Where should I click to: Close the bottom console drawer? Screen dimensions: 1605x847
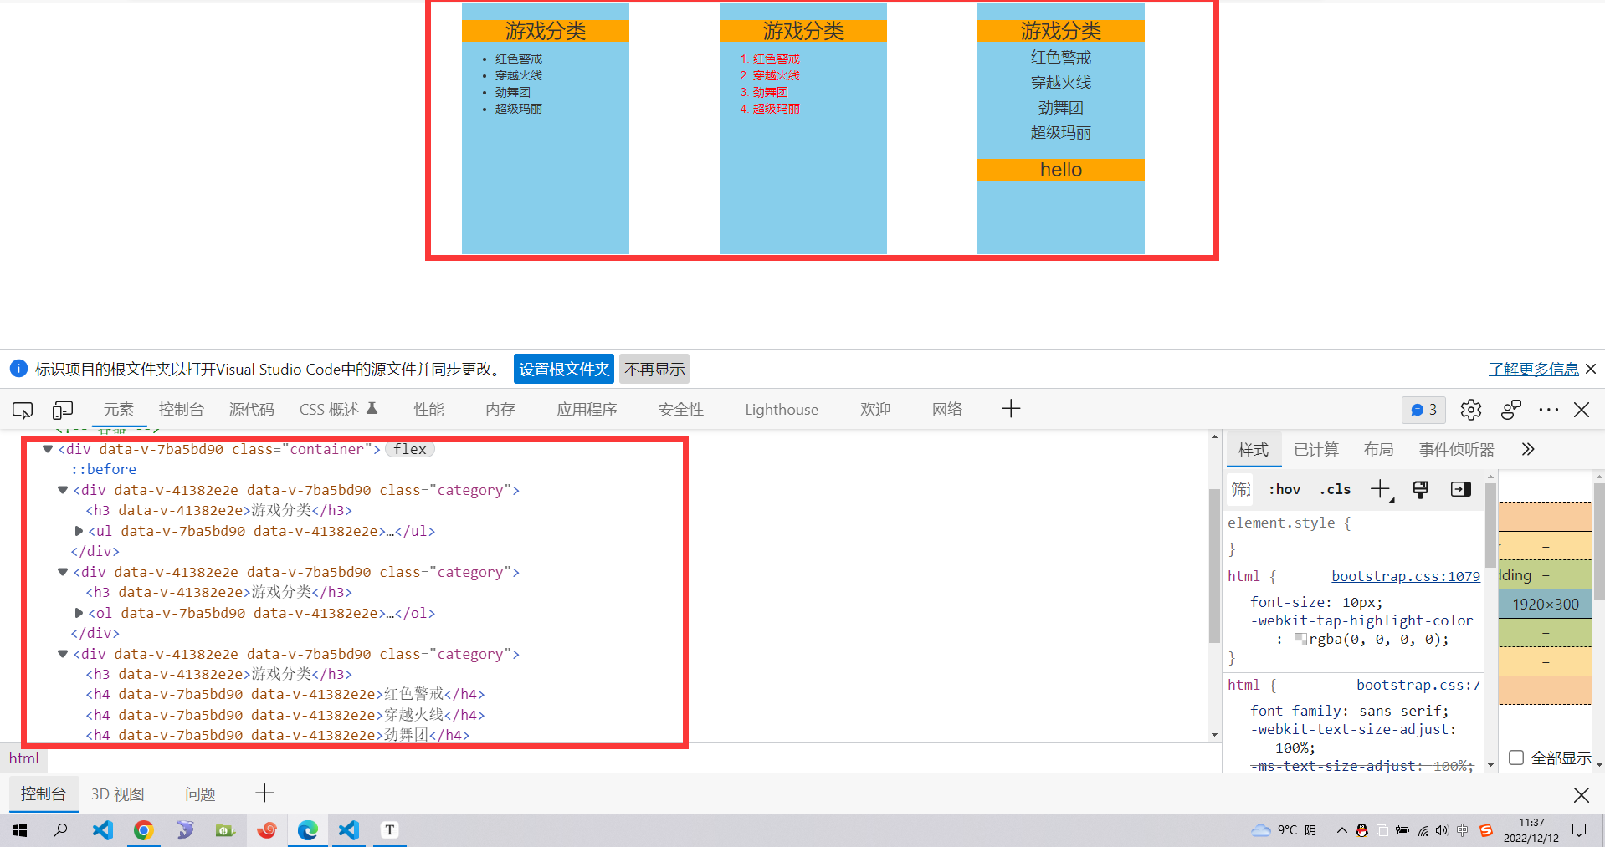pos(1582,795)
